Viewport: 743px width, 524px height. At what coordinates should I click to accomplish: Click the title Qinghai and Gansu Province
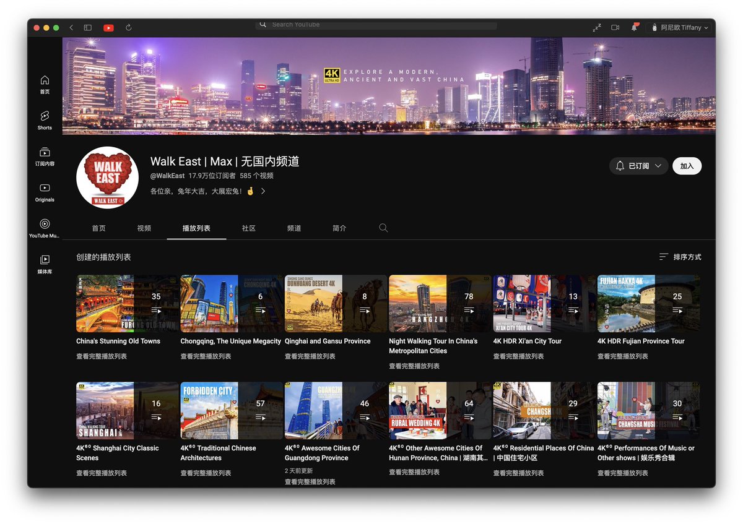pos(328,341)
